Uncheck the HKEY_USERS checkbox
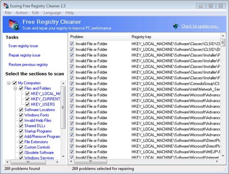The width and height of the screenshot is (229, 174). click(x=27, y=104)
